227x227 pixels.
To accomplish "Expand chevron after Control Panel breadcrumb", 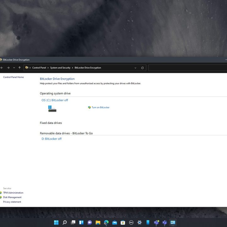I will click(48, 68).
